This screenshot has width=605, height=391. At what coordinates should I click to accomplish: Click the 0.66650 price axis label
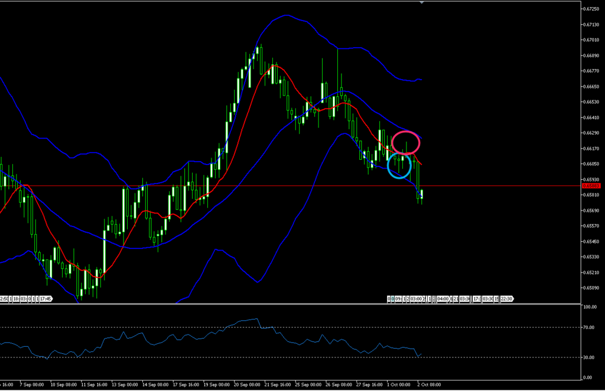pos(591,86)
